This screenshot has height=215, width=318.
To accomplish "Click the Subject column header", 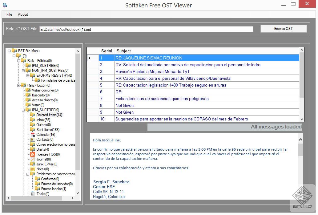I will coord(207,51).
